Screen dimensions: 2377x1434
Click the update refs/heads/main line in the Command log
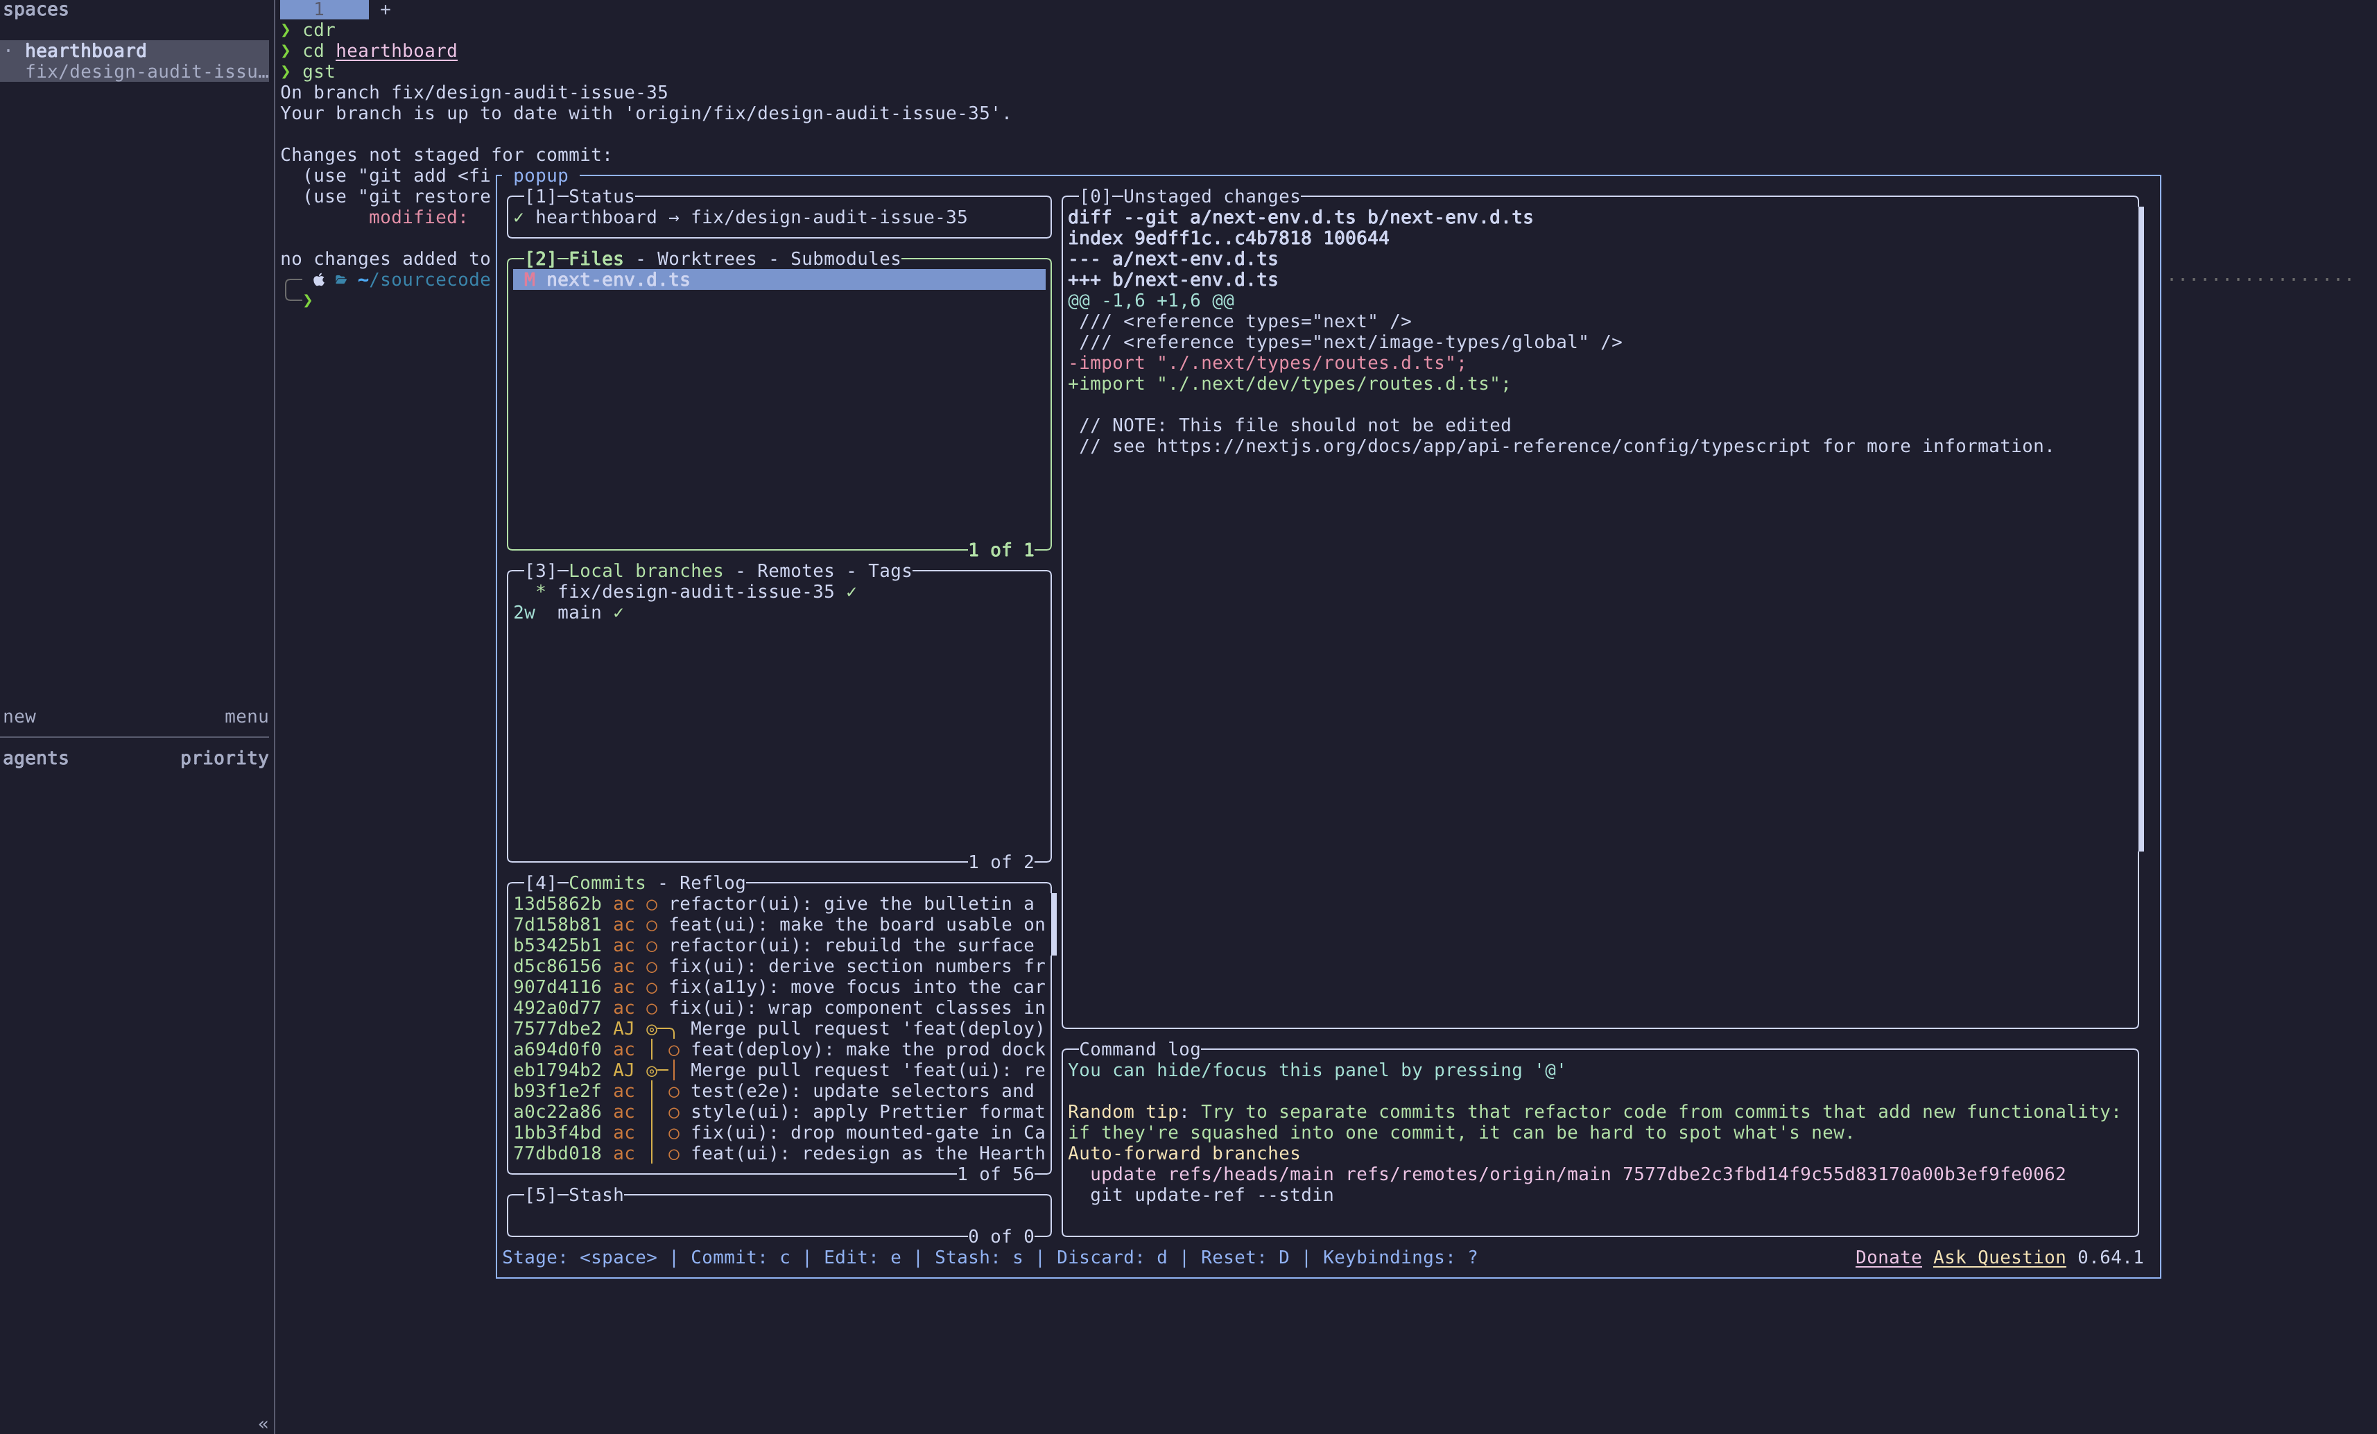[x=1578, y=1175]
